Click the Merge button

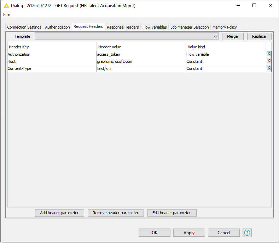pos(233,36)
